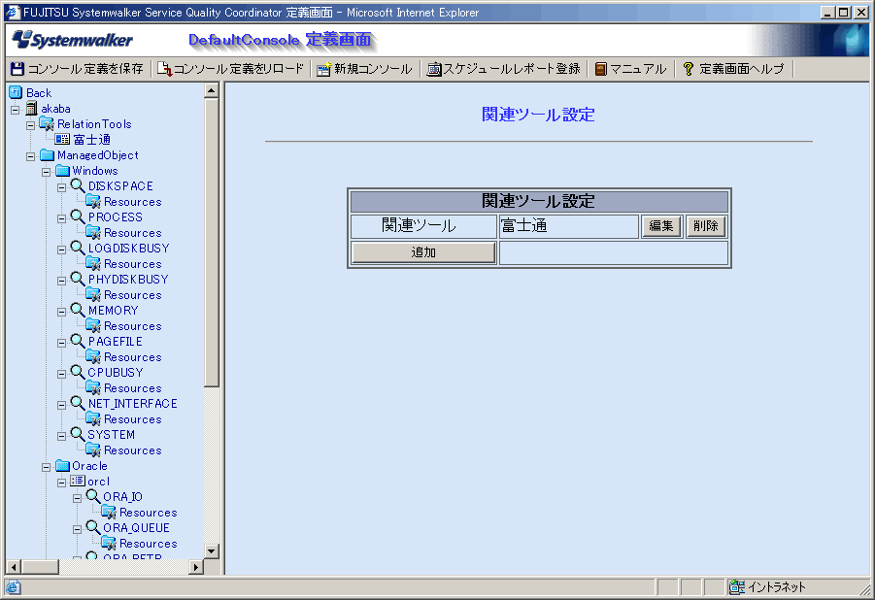Collapse the SYSTEM node
This screenshot has width=875, height=600.
click(62, 436)
